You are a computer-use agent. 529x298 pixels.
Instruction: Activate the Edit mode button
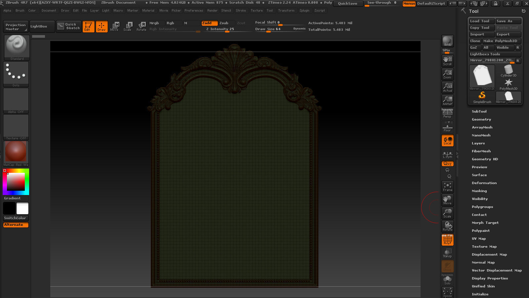pyautogui.click(x=88, y=26)
